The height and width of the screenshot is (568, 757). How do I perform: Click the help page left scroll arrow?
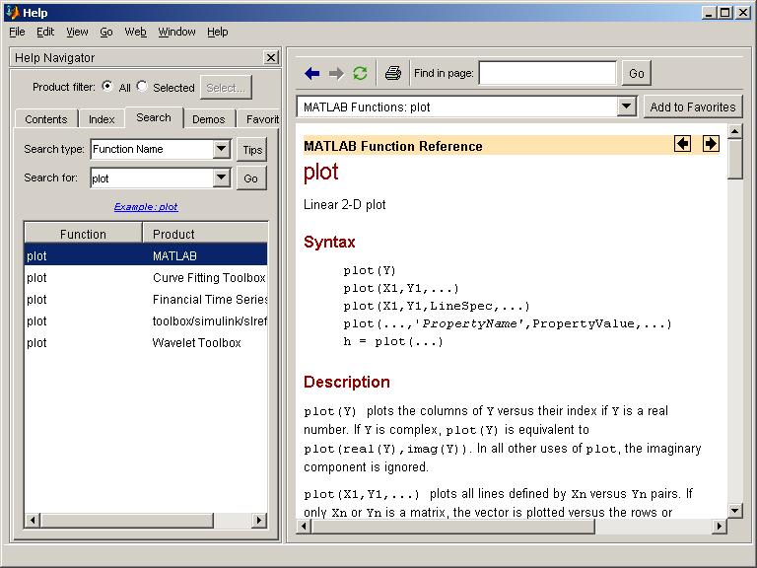304,526
